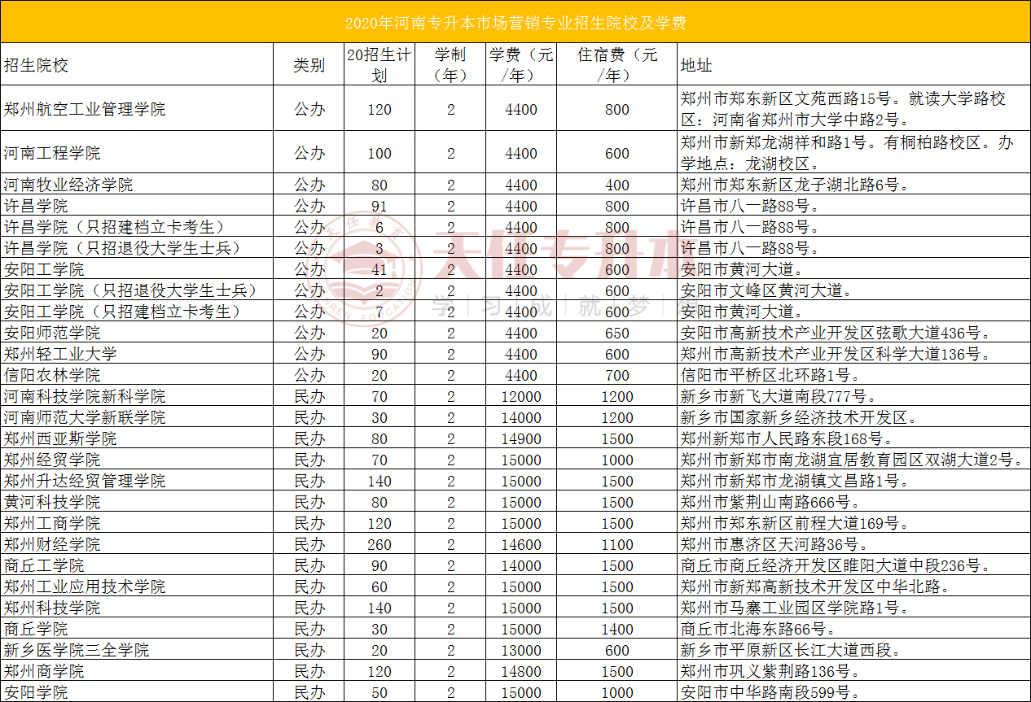Select the 河南牧业经济学院 row name
Viewport: 1031px width, 702px height.
pos(68,185)
